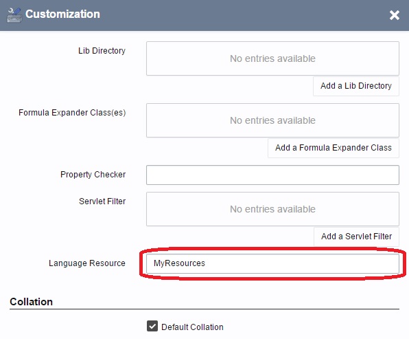Click the empty Lib Directory entries list

[x=272, y=58]
